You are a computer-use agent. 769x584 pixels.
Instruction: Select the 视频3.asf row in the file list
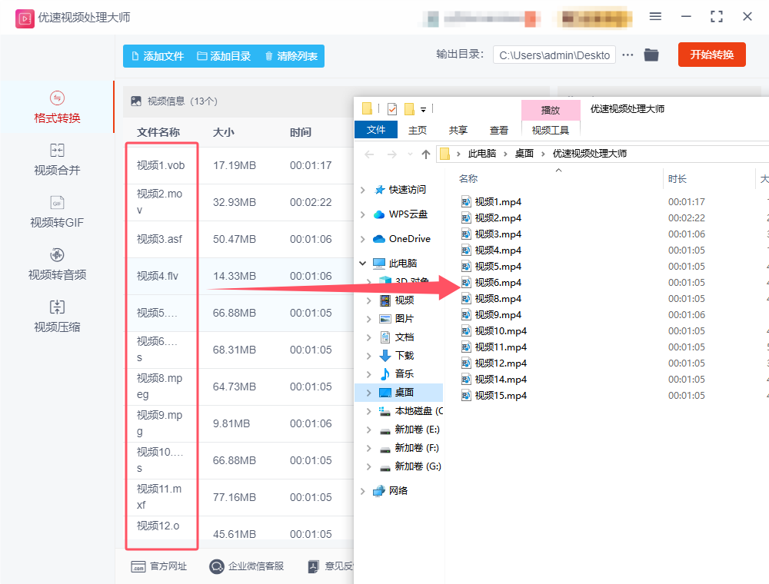pos(238,239)
